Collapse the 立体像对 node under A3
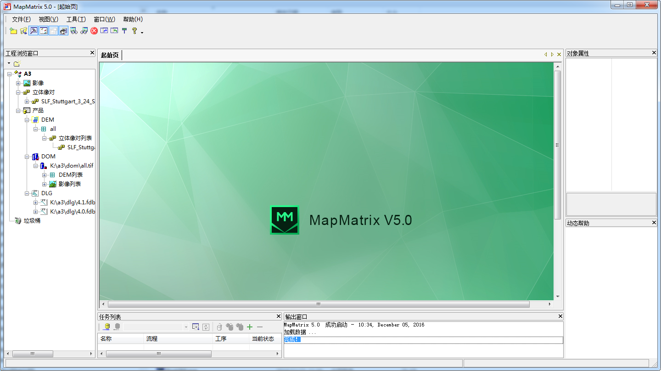661x371 pixels. [x=18, y=92]
